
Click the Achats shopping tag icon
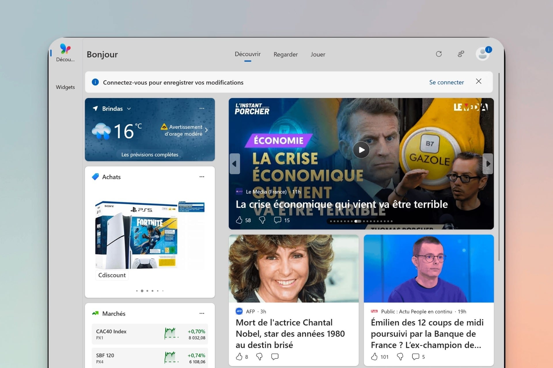pyautogui.click(x=95, y=177)
